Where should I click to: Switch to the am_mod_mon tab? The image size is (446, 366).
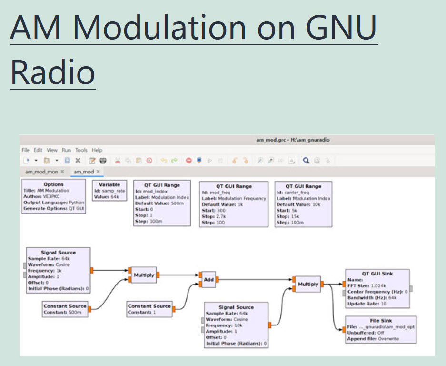[x=42, y=171]
